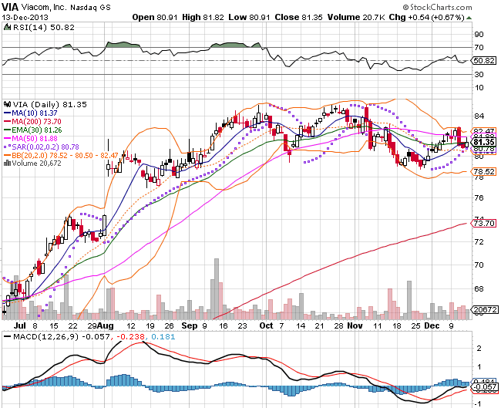
Task: Click the Nasdaq GS exchange label
Action: (90, 8)
